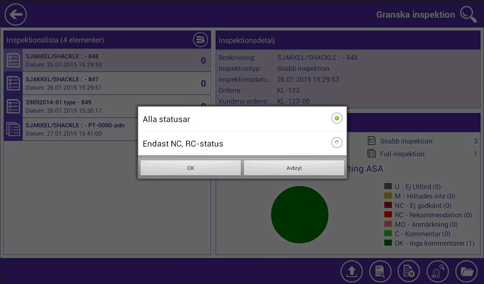The image size is (484, 284).
Task: Tap count '0' on the 847 row
Action: pos(203,84)
